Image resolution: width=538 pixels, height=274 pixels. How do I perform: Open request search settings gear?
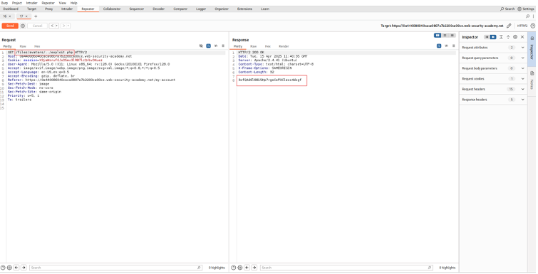click(9, 268)
